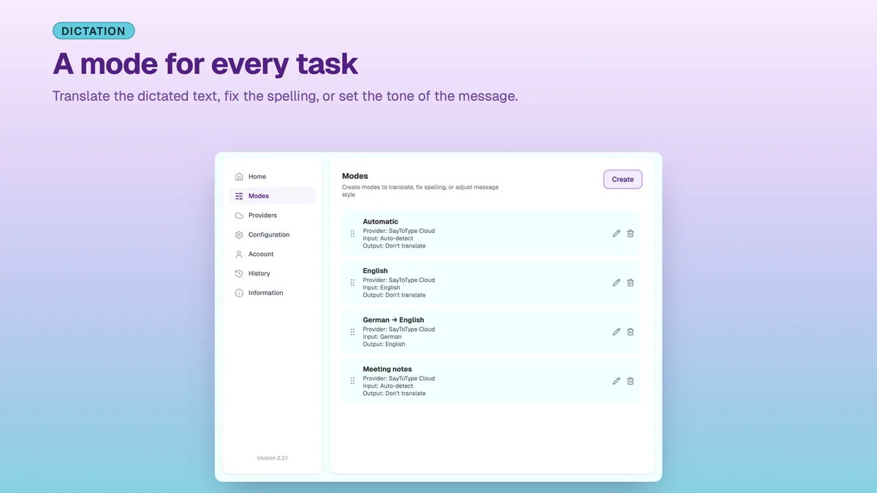Click drag handle of Automatic mode
The width and height of the screenshot is (877, 493).
pyautogui.click(x=352, y=234)
